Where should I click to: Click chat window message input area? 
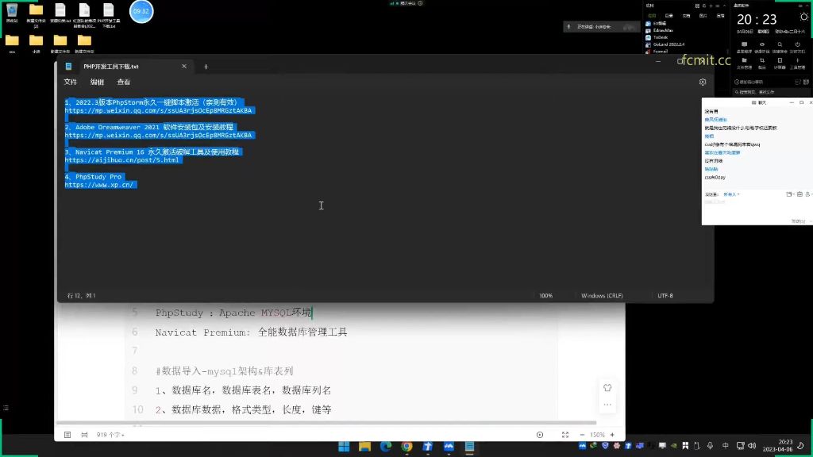(757, 209)
